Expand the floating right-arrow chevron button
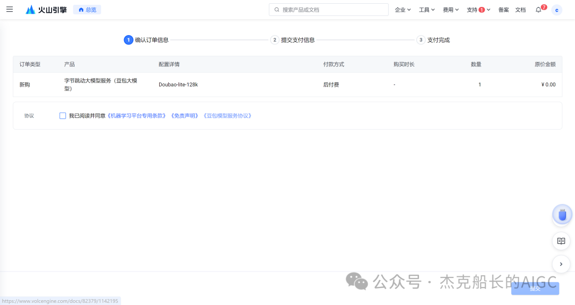 561,264
